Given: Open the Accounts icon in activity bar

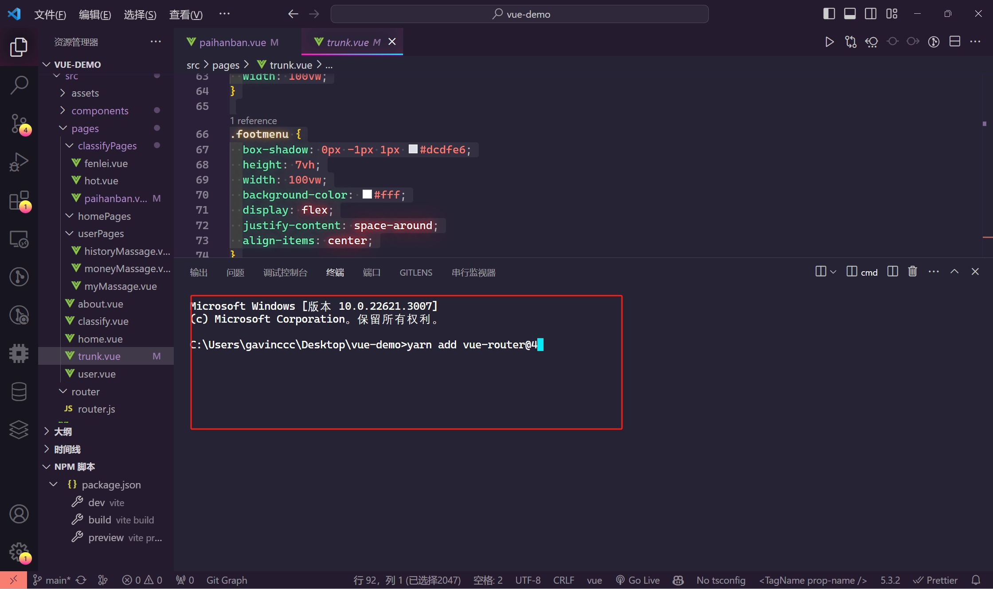Looking at the screenshot, I should [19, 514].
